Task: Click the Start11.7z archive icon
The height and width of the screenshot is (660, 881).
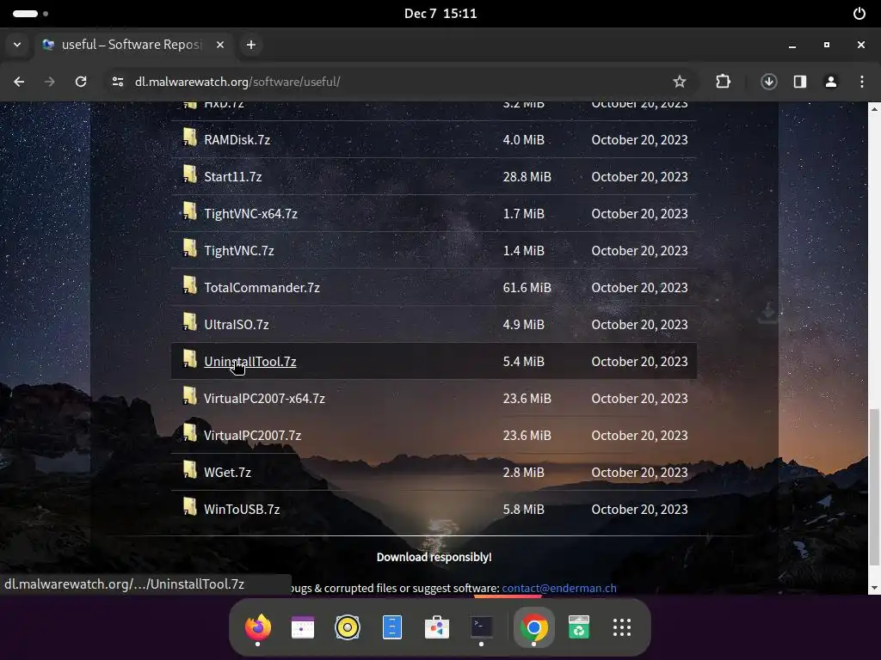Action: (190, 175)
